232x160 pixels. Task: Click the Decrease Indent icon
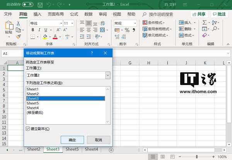coord(82,37)
